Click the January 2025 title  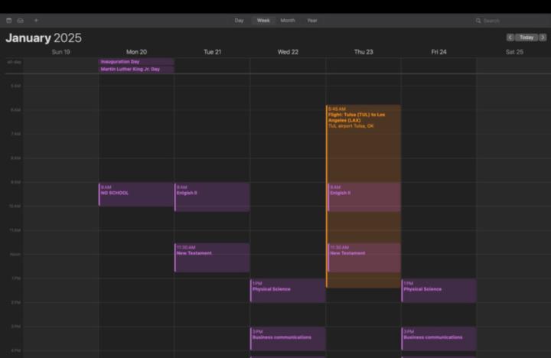click(44, 38)
